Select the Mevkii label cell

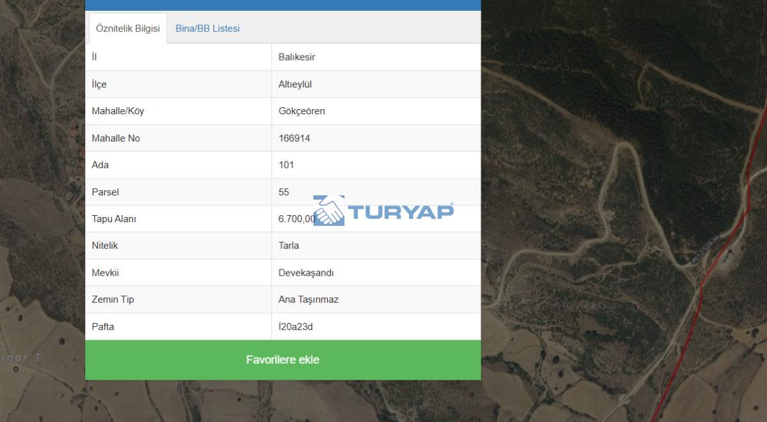[178, 273]
